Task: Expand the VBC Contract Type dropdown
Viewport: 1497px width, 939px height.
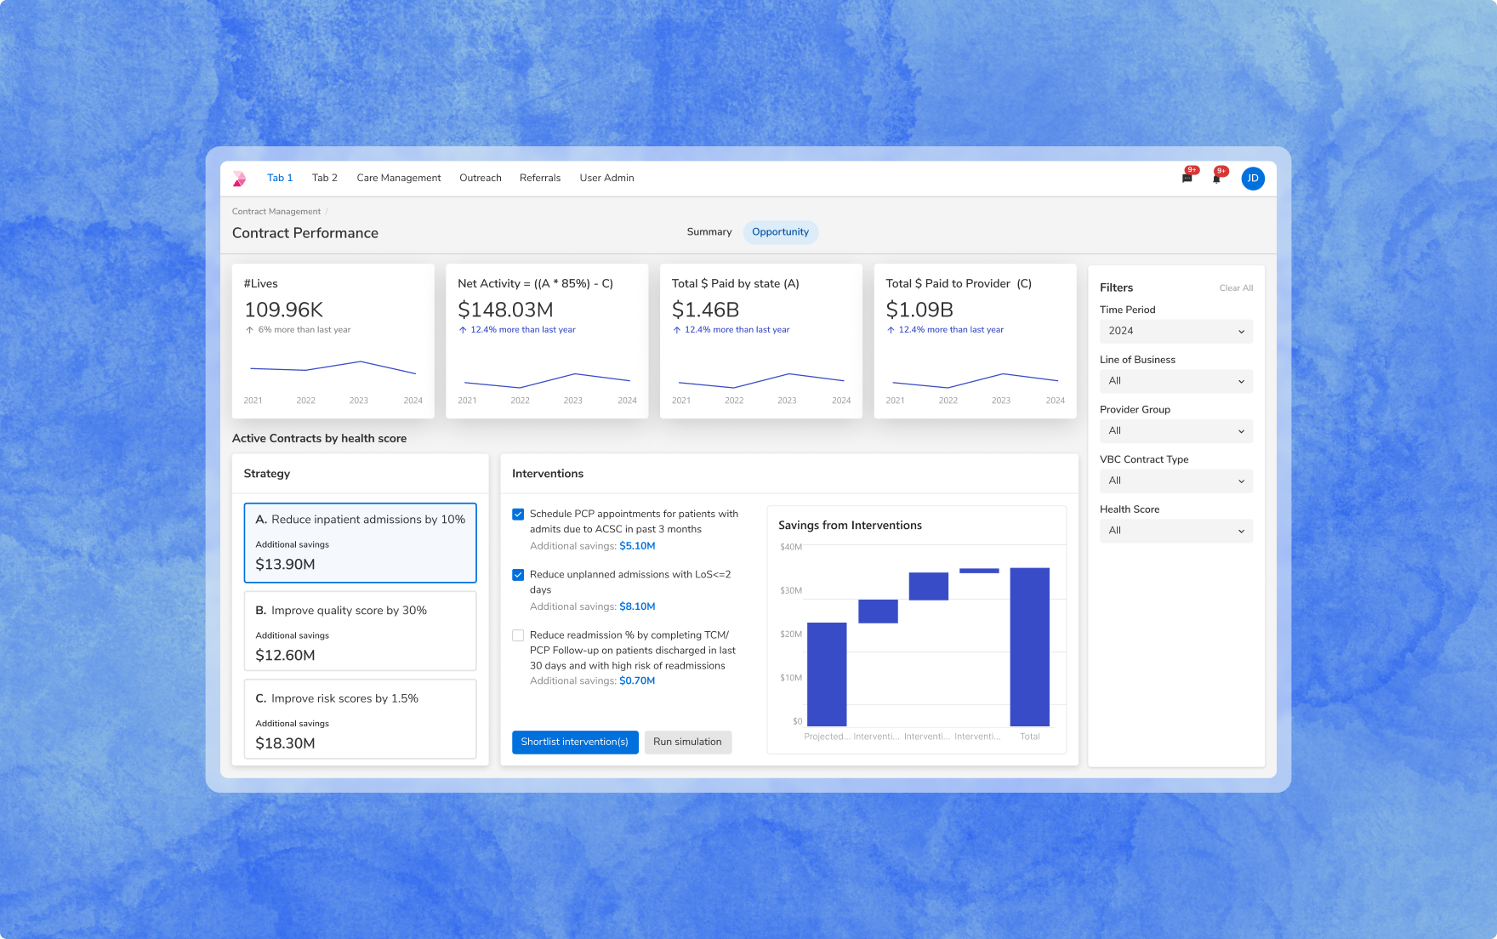Action: pos(1176,481)
